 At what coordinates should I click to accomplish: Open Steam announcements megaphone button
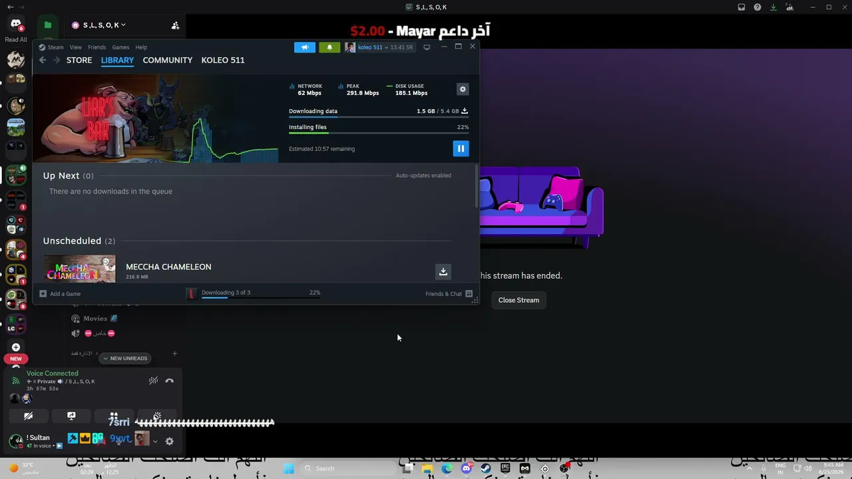(x=305, y=47)
